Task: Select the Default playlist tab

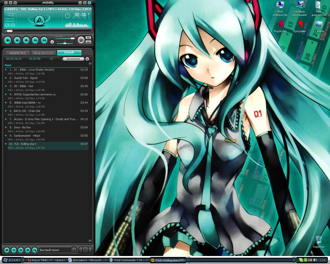Action: [69, 53]
